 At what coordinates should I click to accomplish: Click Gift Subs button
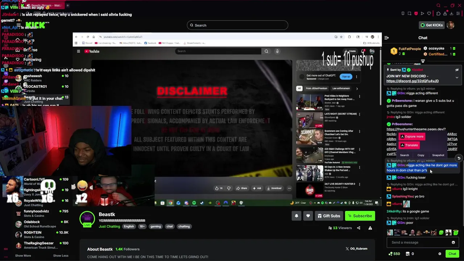329,216
